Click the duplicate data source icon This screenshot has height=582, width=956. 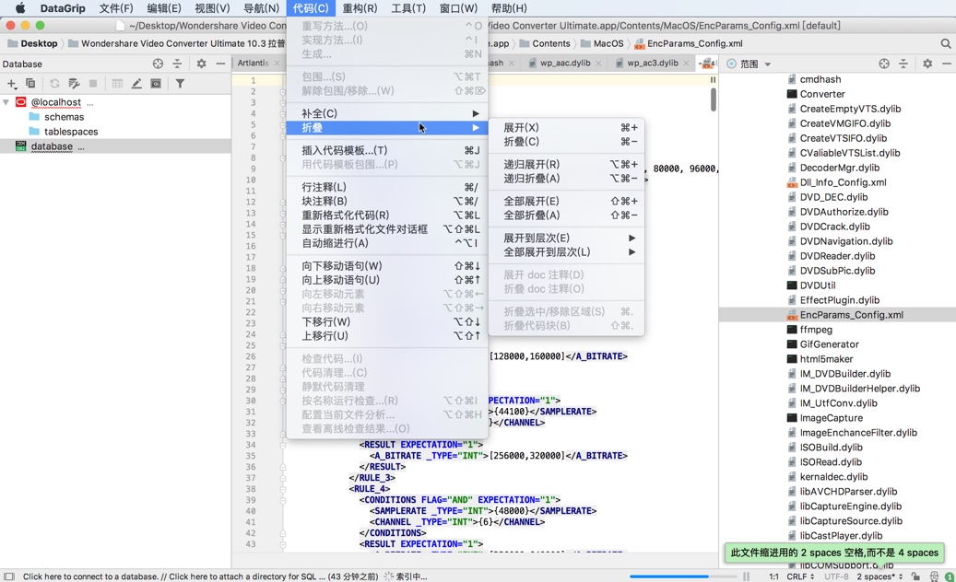(30, 84)
